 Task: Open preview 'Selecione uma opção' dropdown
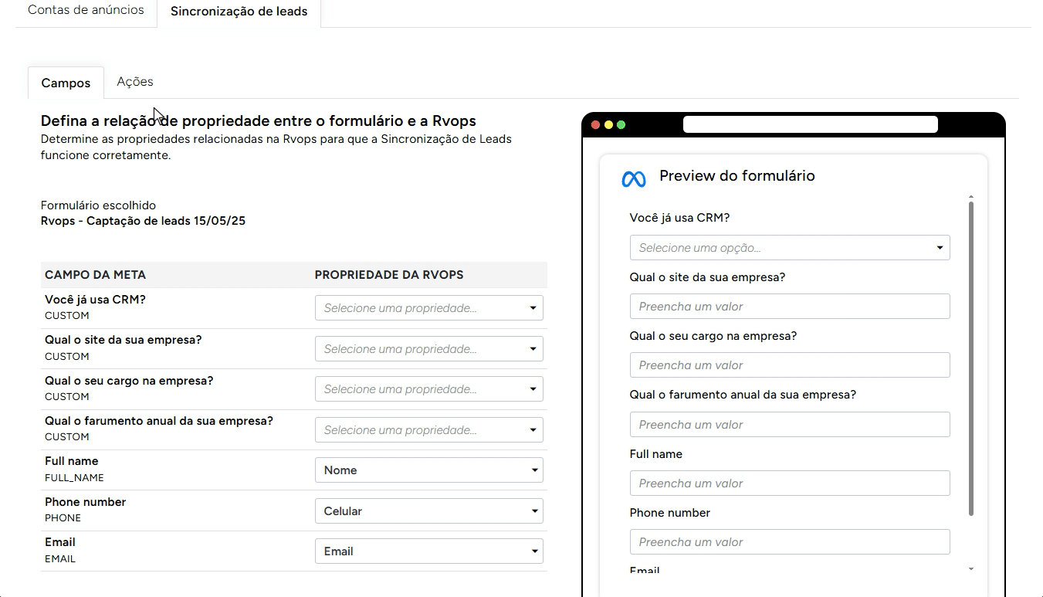pyautogui.click(x=789, y=248)
